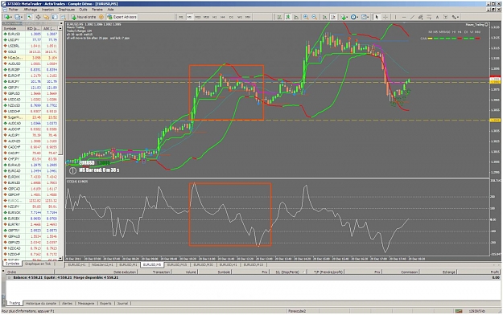Switch chart to M30 timeframe

coord(206,17)
